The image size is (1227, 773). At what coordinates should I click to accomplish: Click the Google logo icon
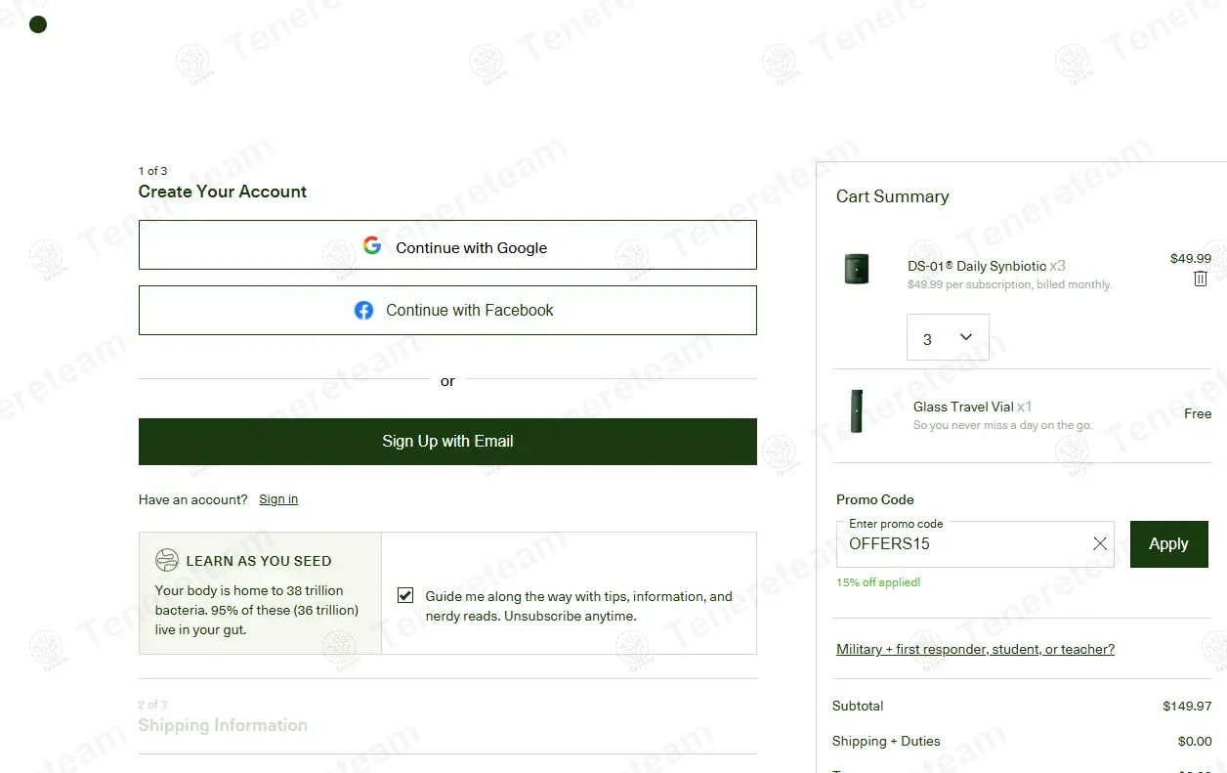pos(372,245)
